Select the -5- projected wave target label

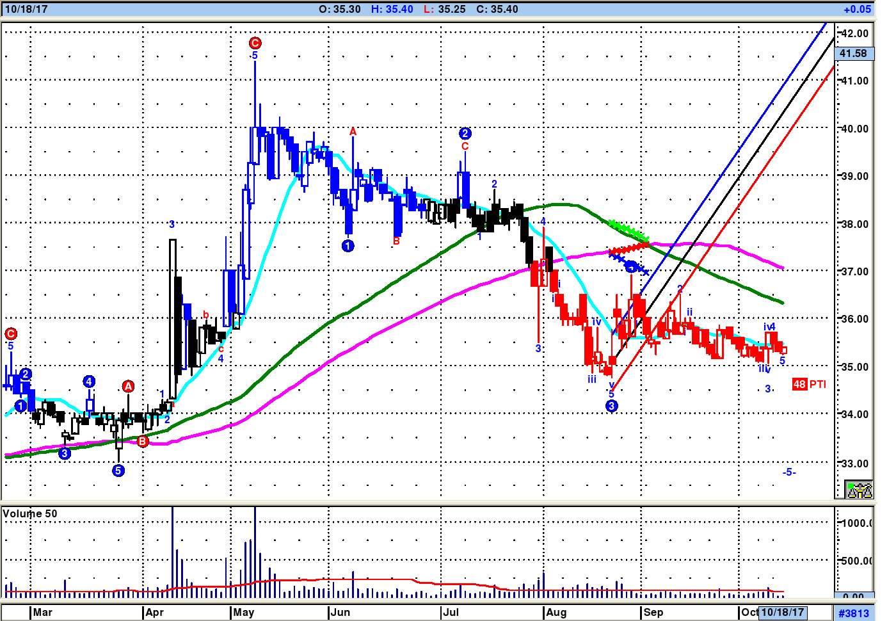coord(789,472)
